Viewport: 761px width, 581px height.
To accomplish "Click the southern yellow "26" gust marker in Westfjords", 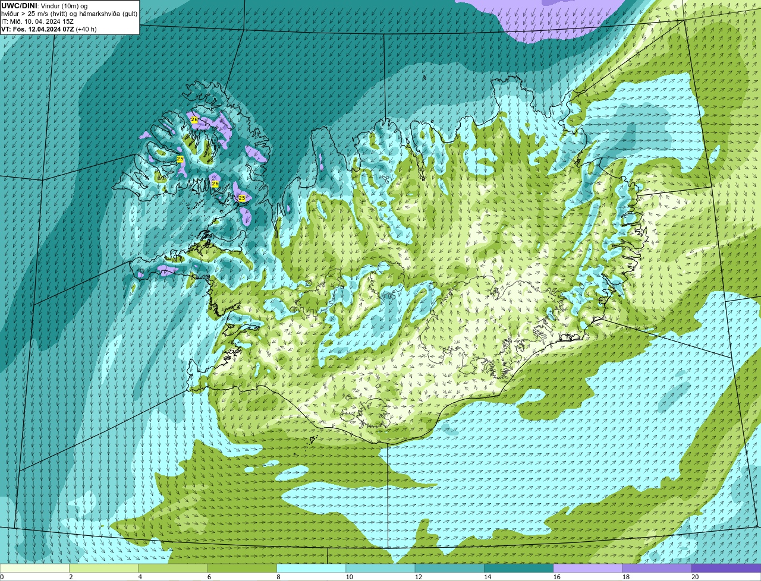I will pyautogui.click(x=215, y=184).
